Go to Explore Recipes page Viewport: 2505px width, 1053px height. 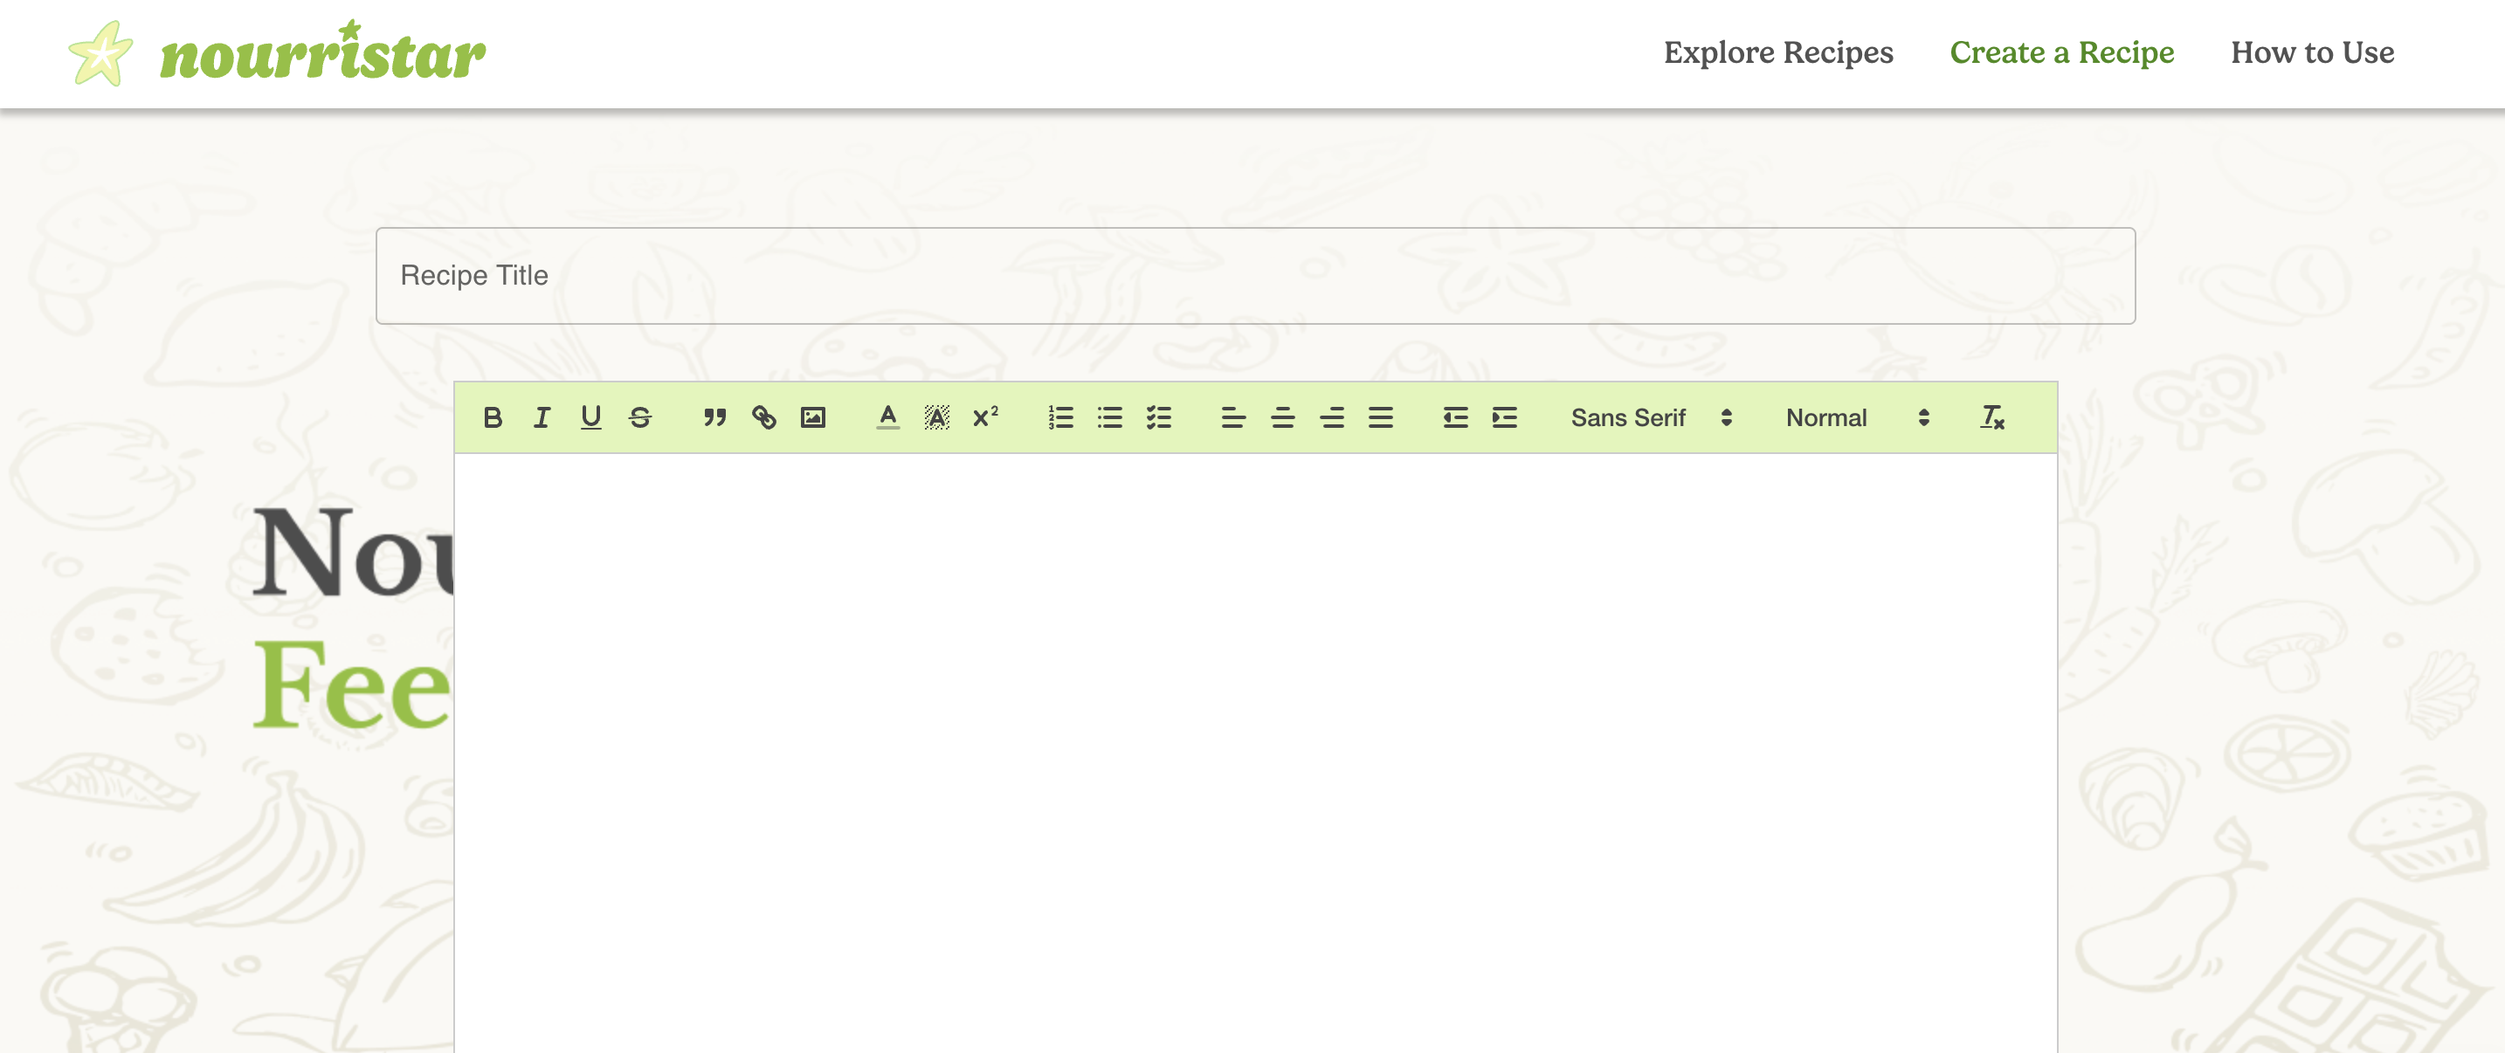1777,52
